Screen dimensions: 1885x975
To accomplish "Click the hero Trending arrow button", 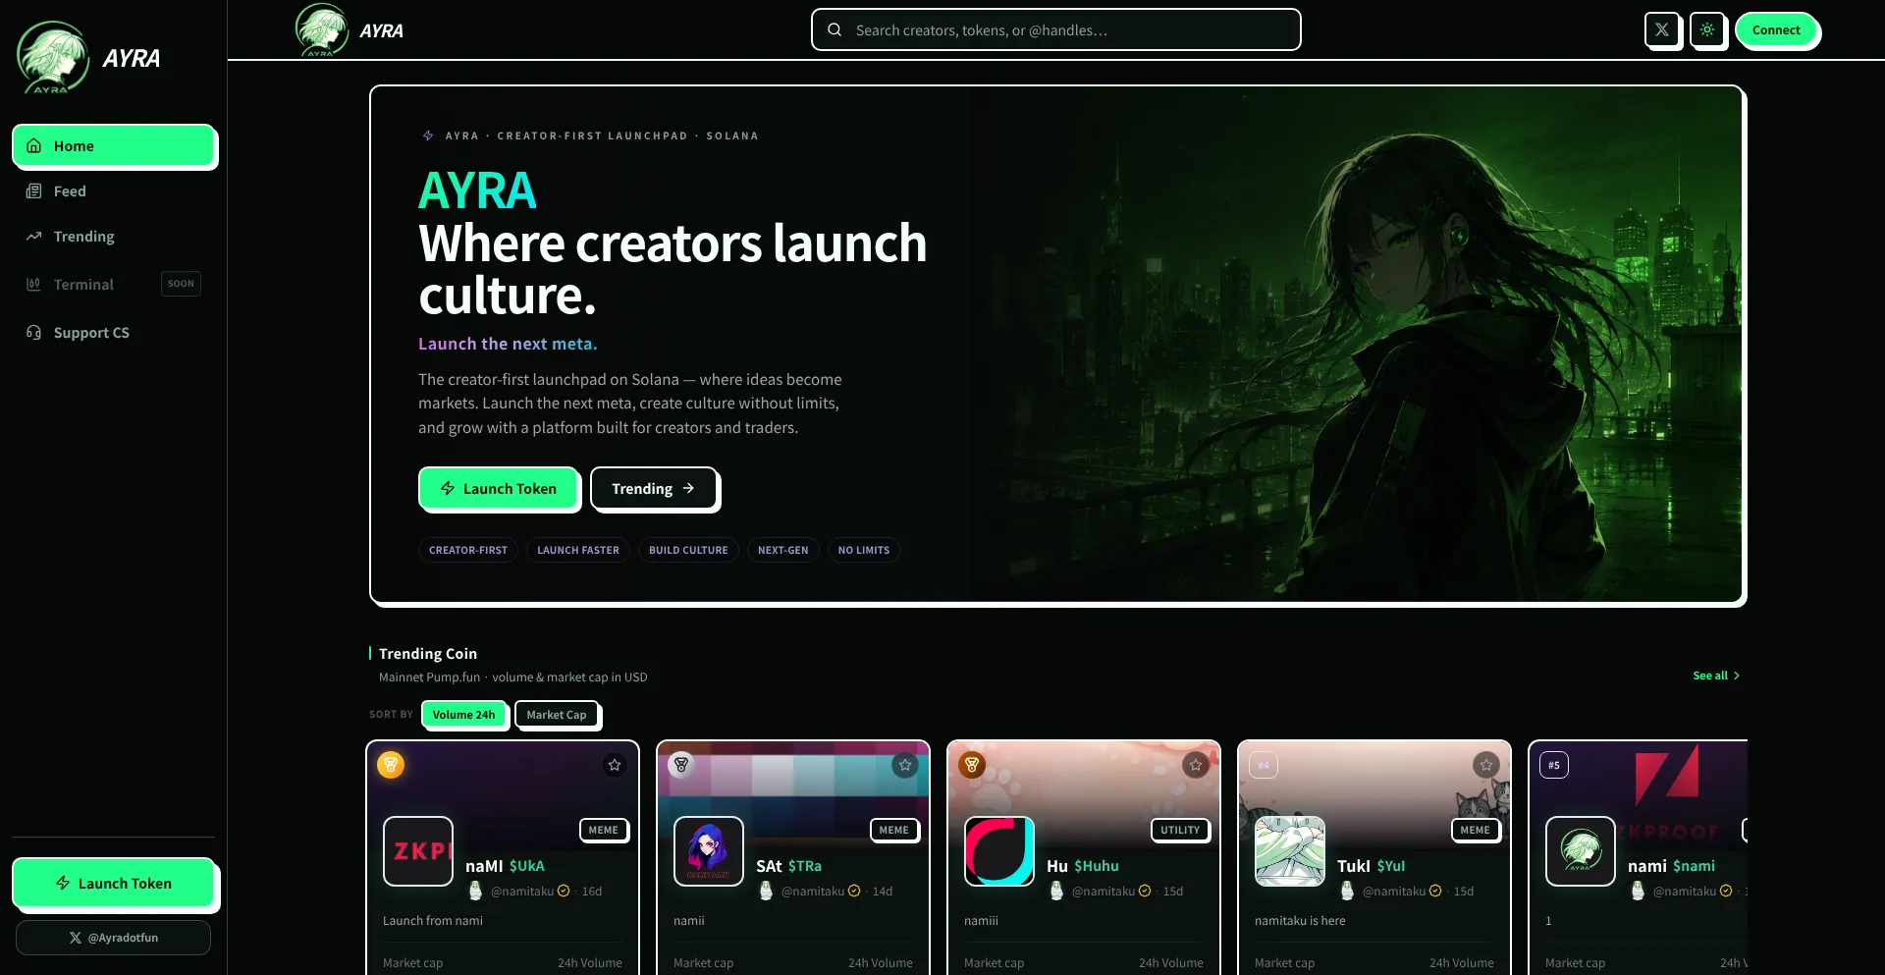I will click(x=653, y=488).
